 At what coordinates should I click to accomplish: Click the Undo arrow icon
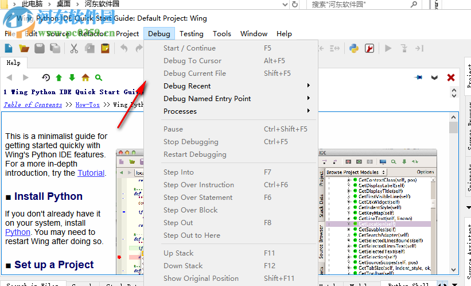(124, 48)
